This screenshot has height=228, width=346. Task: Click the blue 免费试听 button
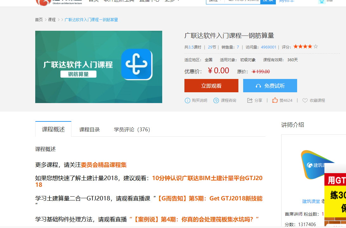click(270, 86)
